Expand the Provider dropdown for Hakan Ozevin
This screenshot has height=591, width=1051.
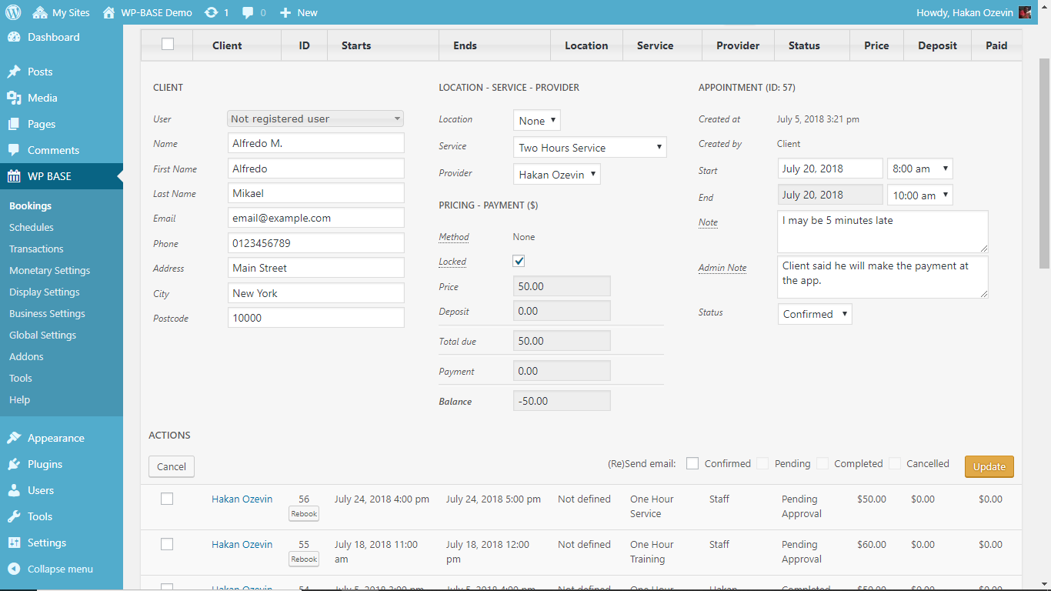(x=556, y=174)
